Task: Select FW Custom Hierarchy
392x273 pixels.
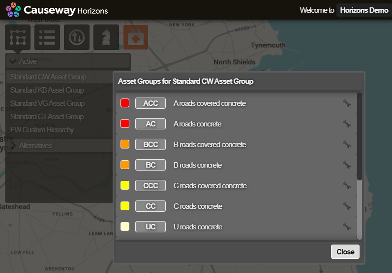Action: 42,130
